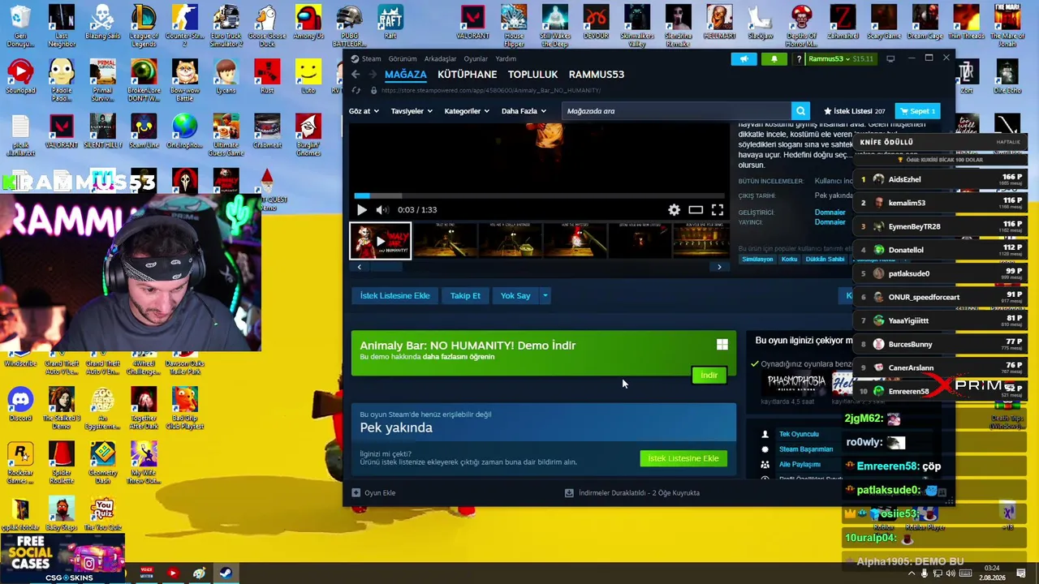This screenshot has width=1039, height=584.
Task: Mute the trailer volume speaker icon
Action: point(382,210)
